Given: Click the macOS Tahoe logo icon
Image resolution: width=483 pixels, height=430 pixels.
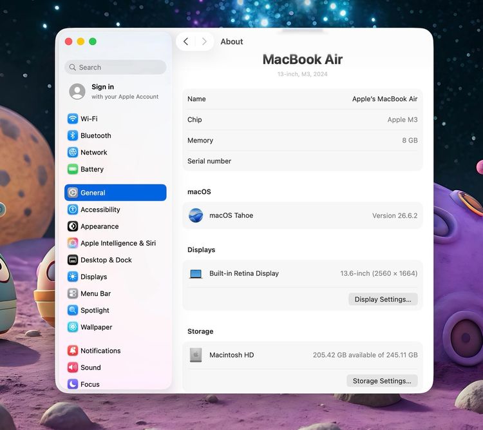Looking at the screenshot, I should click(x=196, y=215).
